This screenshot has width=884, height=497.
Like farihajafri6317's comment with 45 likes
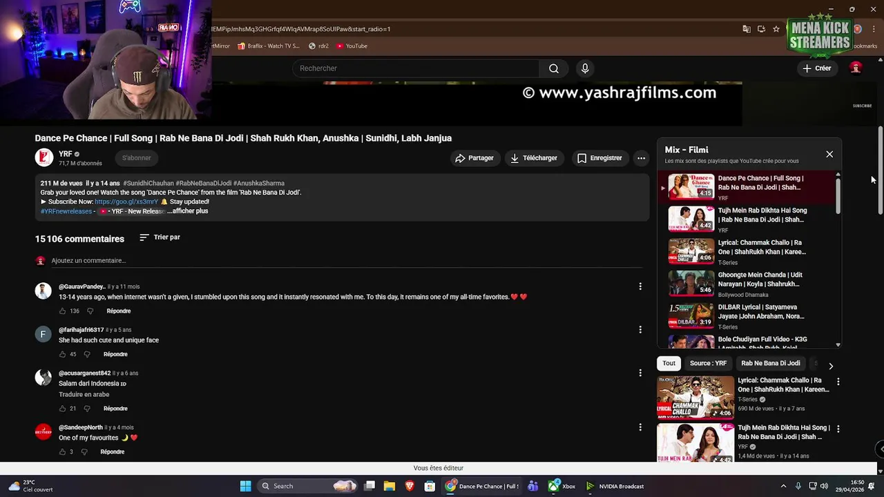coord(62,354)
